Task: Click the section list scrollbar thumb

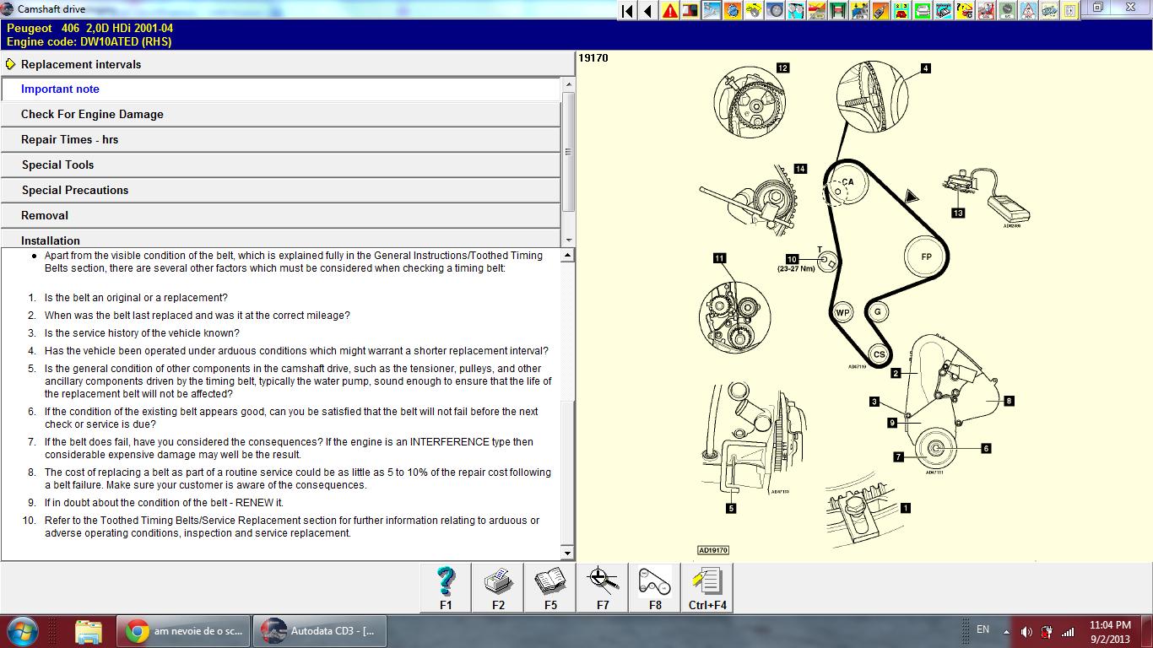Action: pyautogui.click(x=568, y=152)
